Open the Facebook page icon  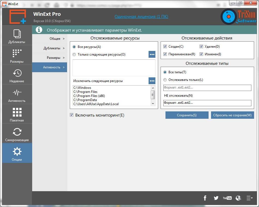[205, 198]
